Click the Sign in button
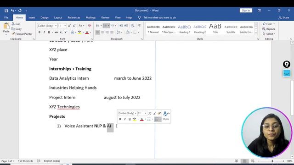294x165 pixels. (246, 11)
